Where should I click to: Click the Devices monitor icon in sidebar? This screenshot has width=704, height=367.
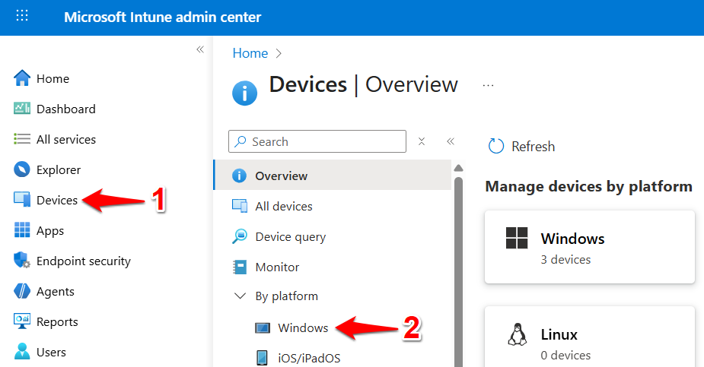point(22,200)
